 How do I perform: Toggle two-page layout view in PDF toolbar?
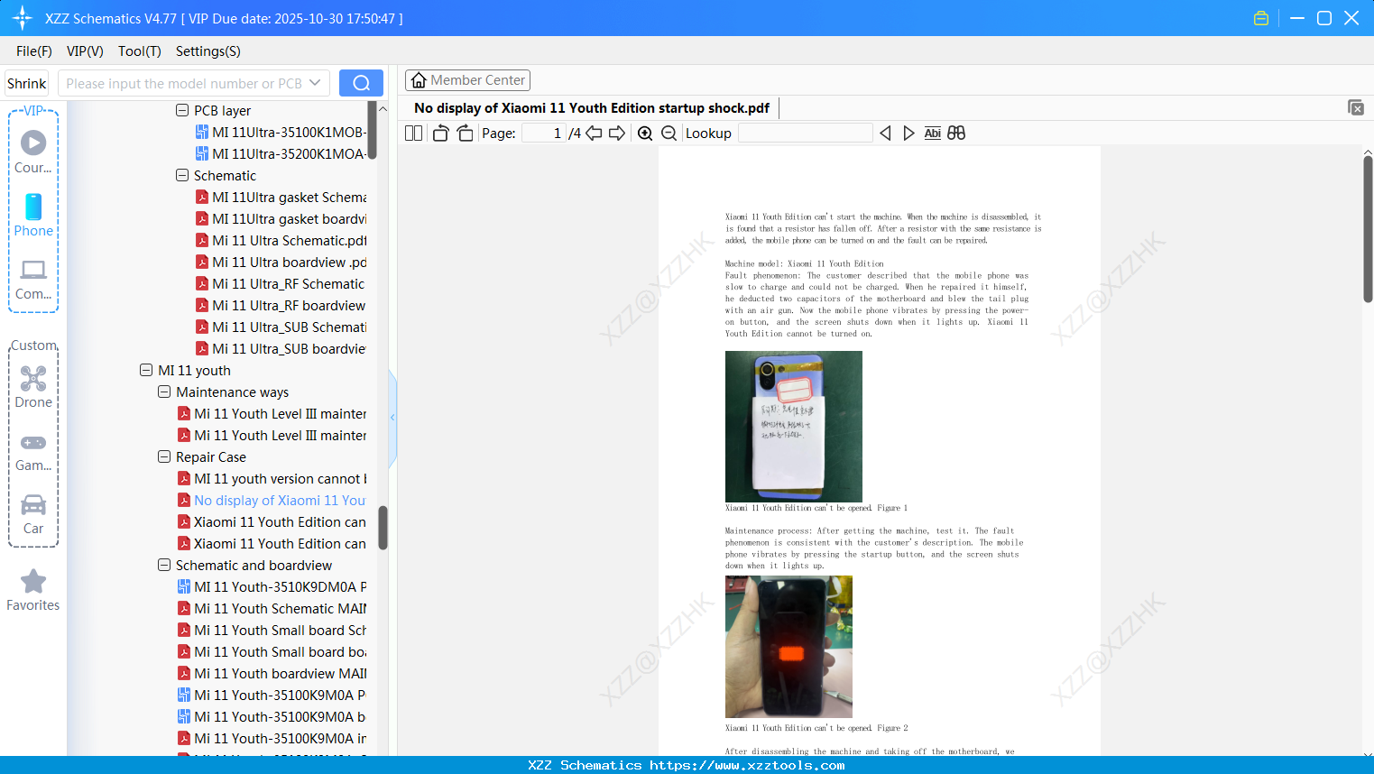point(413,134)
